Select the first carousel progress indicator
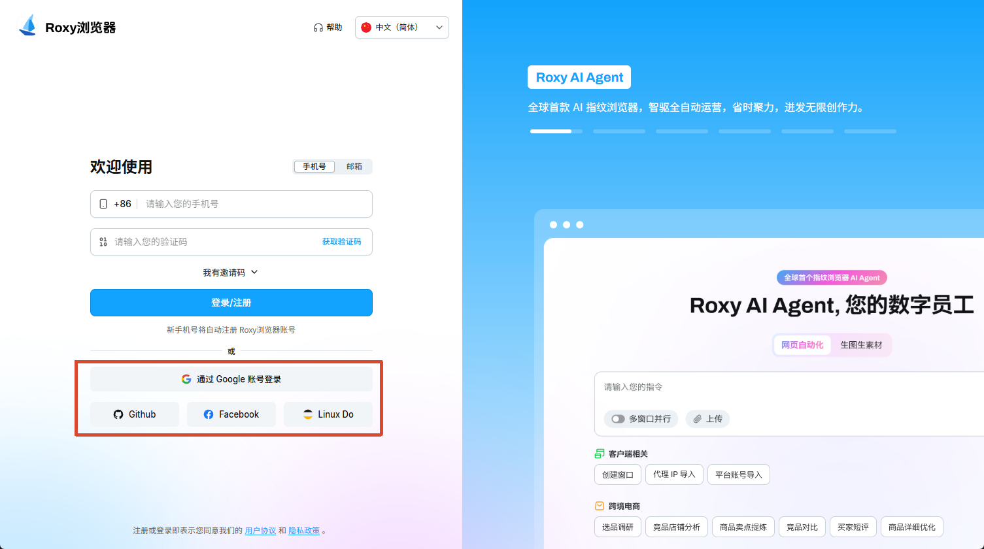The width and height of the screenshot is (984, 549). tap(556, 131)
